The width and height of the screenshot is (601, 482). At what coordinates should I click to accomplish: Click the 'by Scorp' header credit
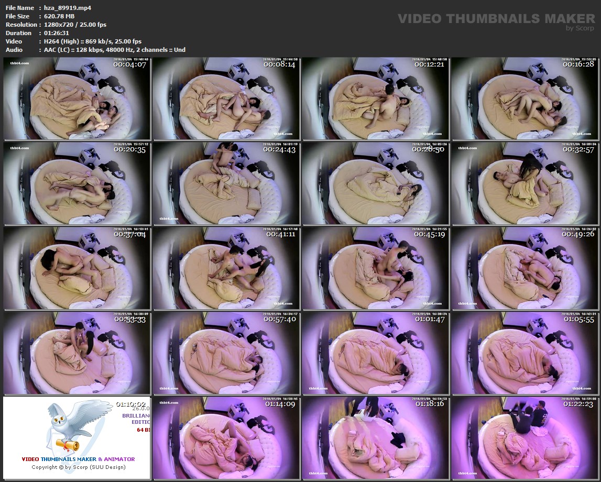click(x=580, y=28)
